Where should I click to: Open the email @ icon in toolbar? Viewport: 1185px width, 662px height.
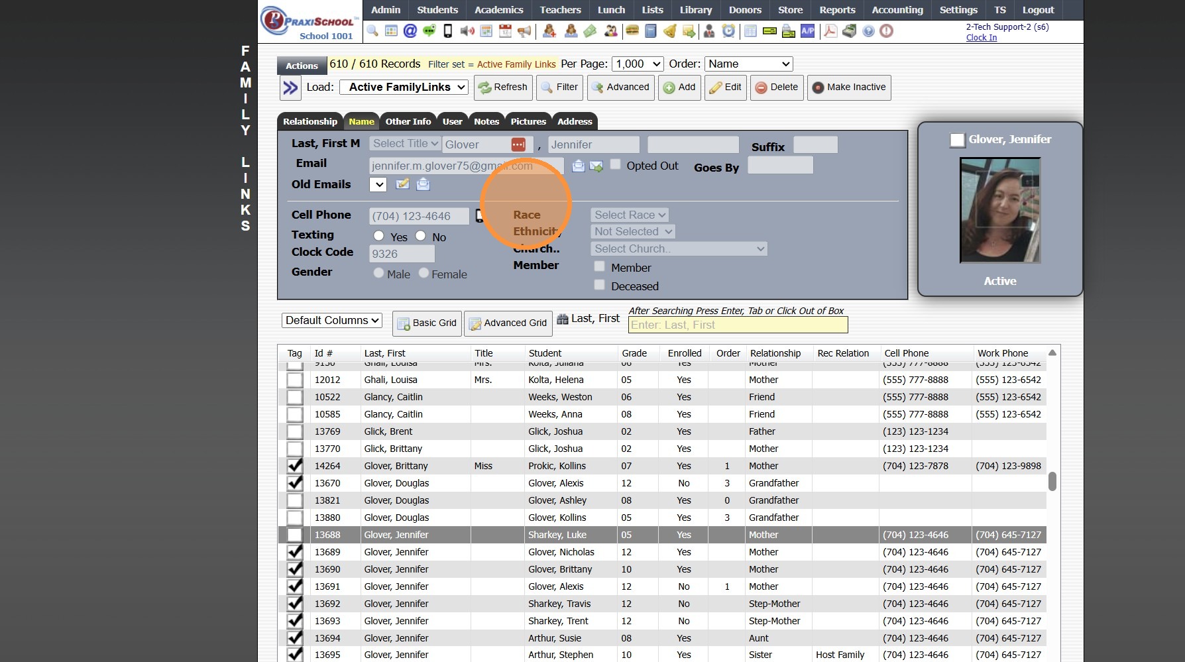coord(410,31)
